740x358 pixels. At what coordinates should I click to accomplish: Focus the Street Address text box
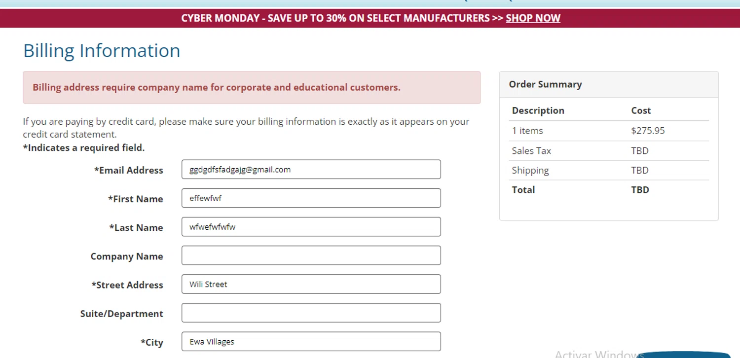point(311,284)
